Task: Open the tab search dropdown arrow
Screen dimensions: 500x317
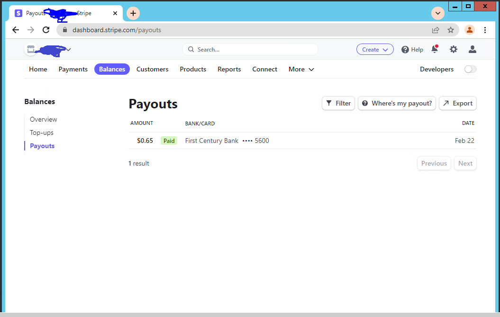Action: (x=438, y=13)
